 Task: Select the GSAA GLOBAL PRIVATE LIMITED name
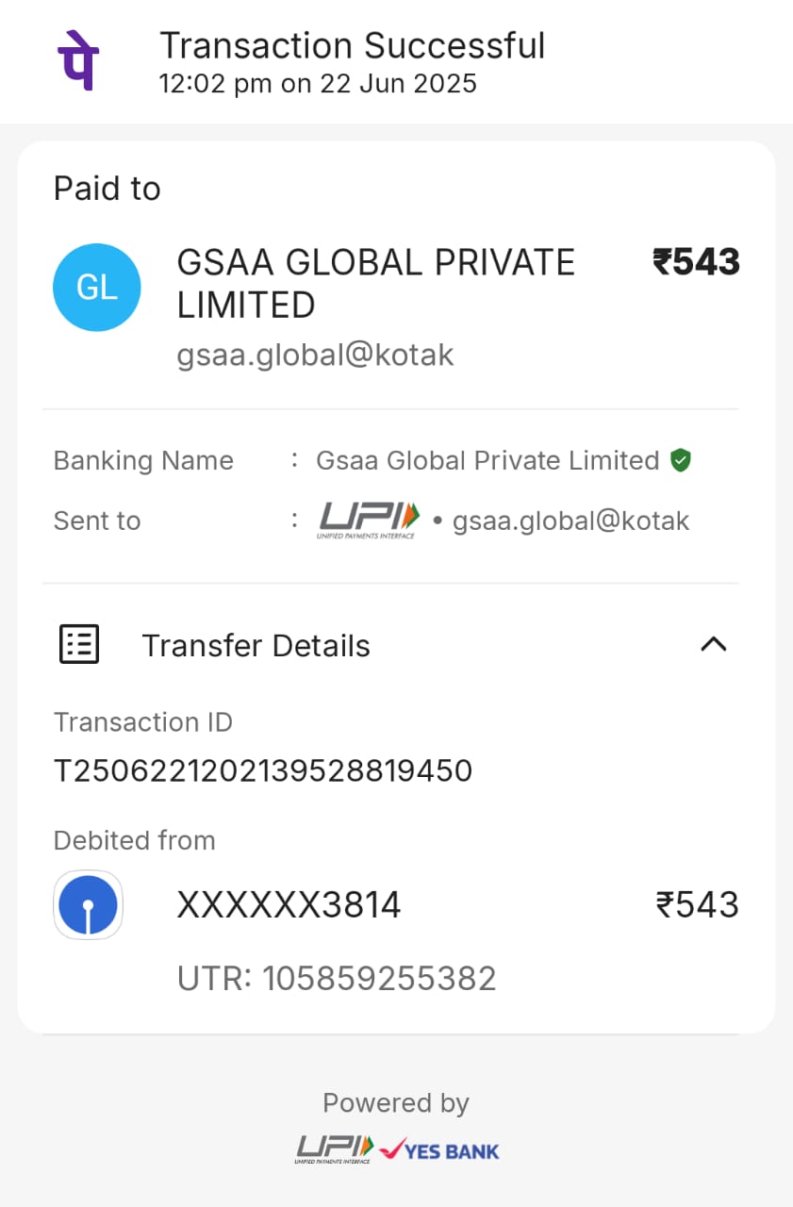tap(375, 284)
